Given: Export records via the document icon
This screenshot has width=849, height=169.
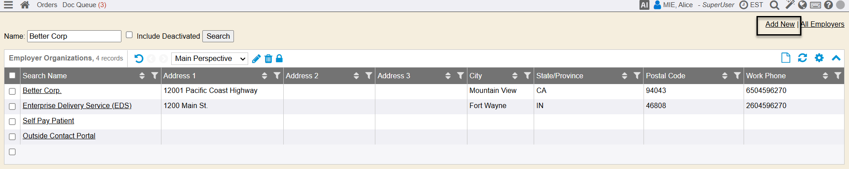Looking at the screenshot, I should click(x=786, y=58).
